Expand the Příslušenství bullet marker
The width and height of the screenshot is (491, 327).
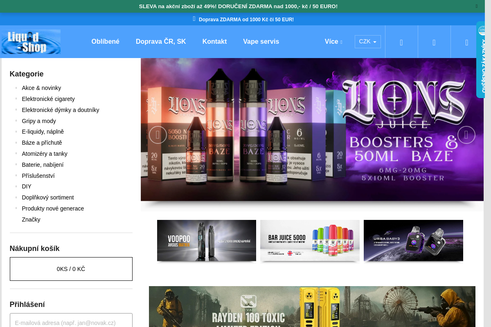16,176
